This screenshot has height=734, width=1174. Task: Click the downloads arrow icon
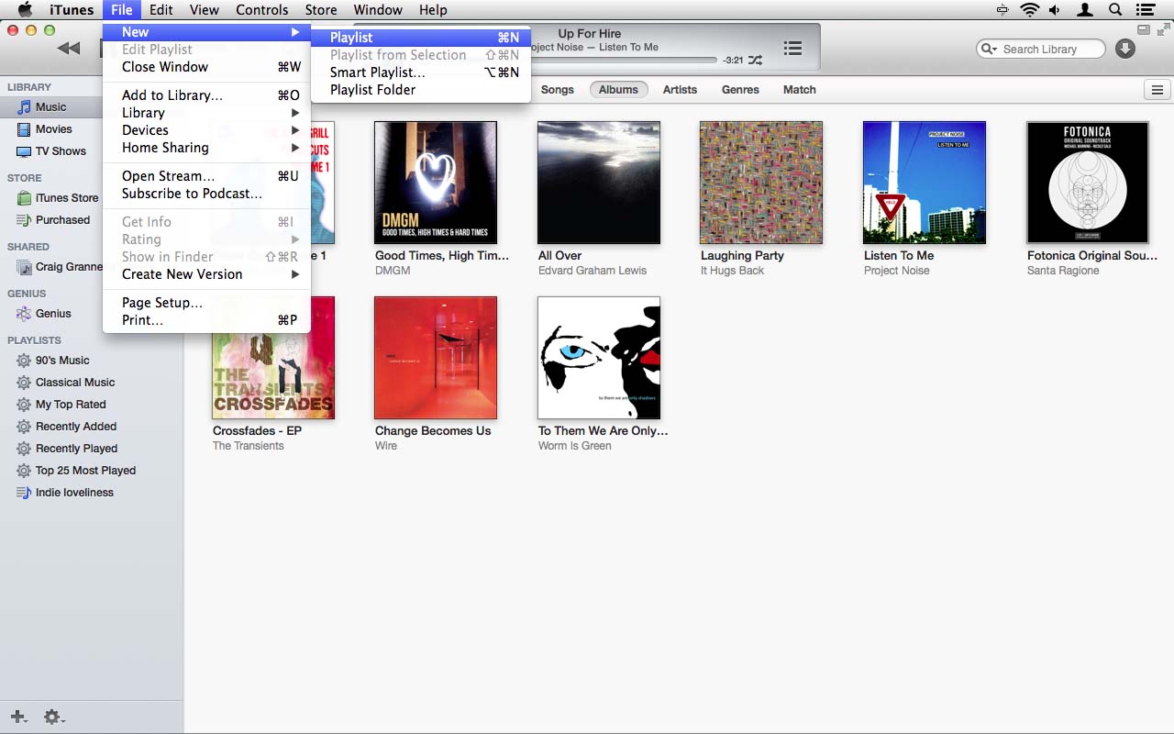(1125, 49)
